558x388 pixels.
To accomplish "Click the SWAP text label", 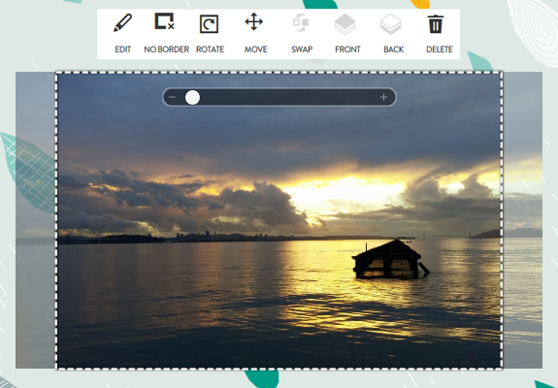I will coord(302,49).
